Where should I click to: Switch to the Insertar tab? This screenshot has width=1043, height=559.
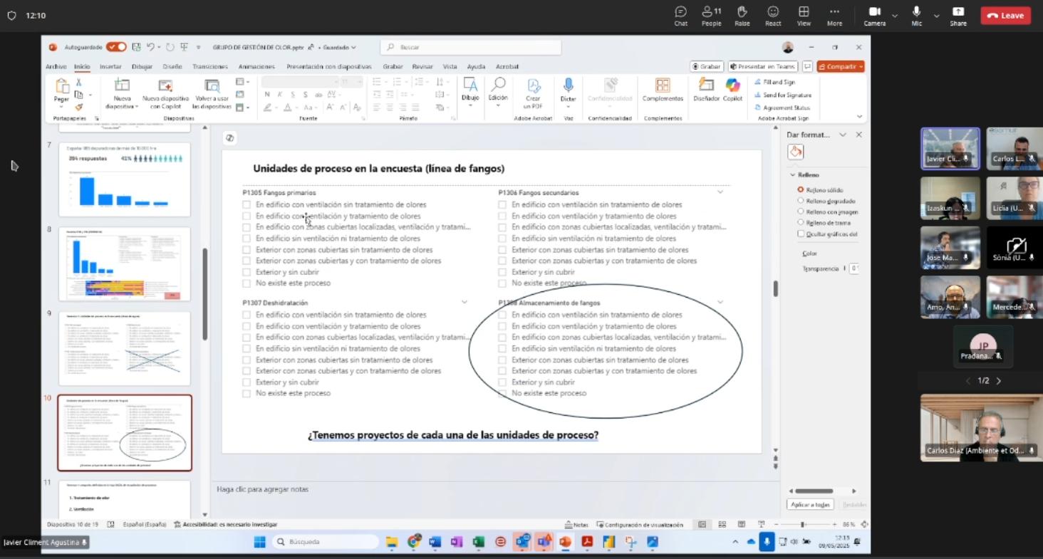[x=110, y=66]
